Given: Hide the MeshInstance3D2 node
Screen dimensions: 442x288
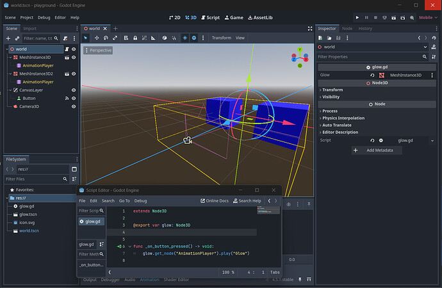Looking at the screenshot, I should pyautogui.click(x=74, y=74).
